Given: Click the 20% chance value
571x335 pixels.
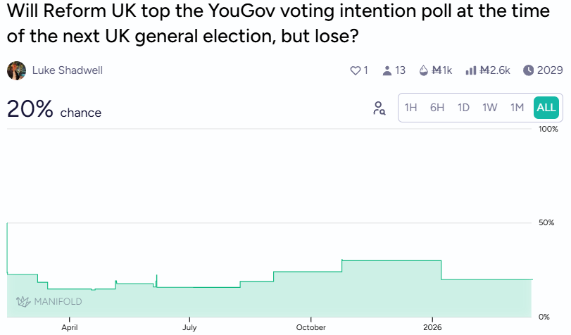Looking at the screenshot, I should (30, 109).
